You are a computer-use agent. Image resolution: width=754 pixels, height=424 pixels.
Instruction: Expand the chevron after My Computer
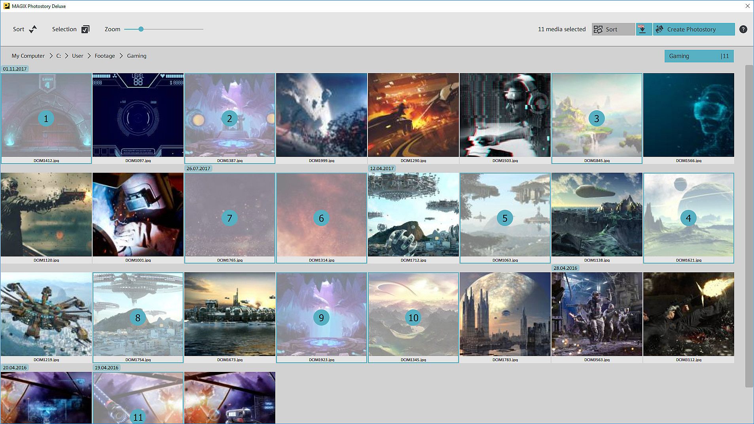pyautogui.click(x=51, y=56)
